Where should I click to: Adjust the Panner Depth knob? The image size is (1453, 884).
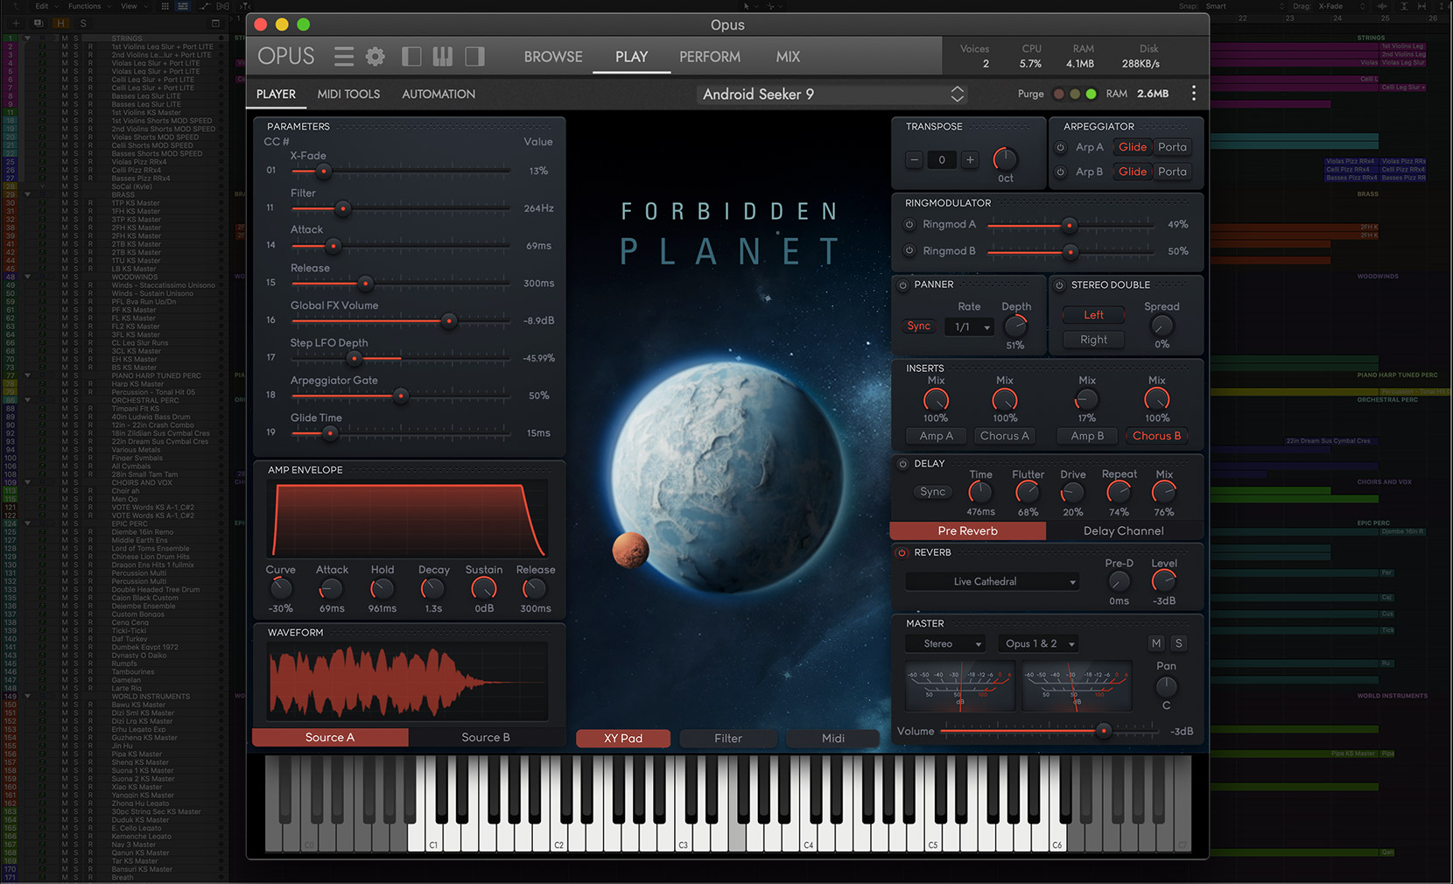click(x=1015, y=326)
